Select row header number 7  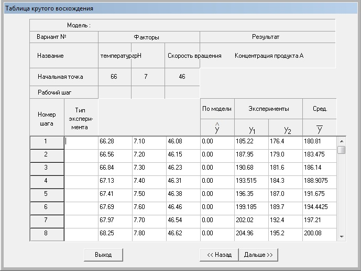[47, 222]
